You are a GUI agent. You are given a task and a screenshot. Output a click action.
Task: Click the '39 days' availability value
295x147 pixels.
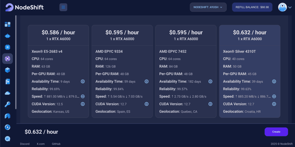point(257,82)
